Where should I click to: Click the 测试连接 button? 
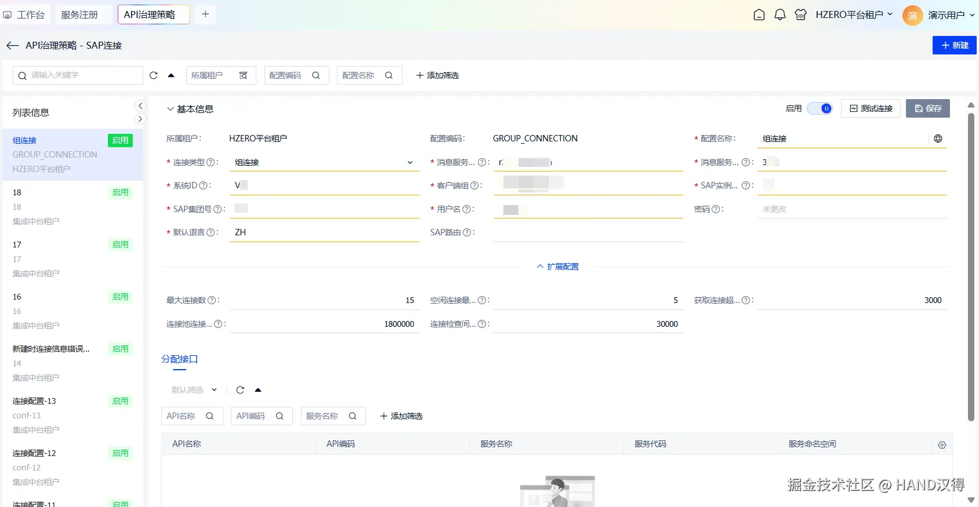871,108
